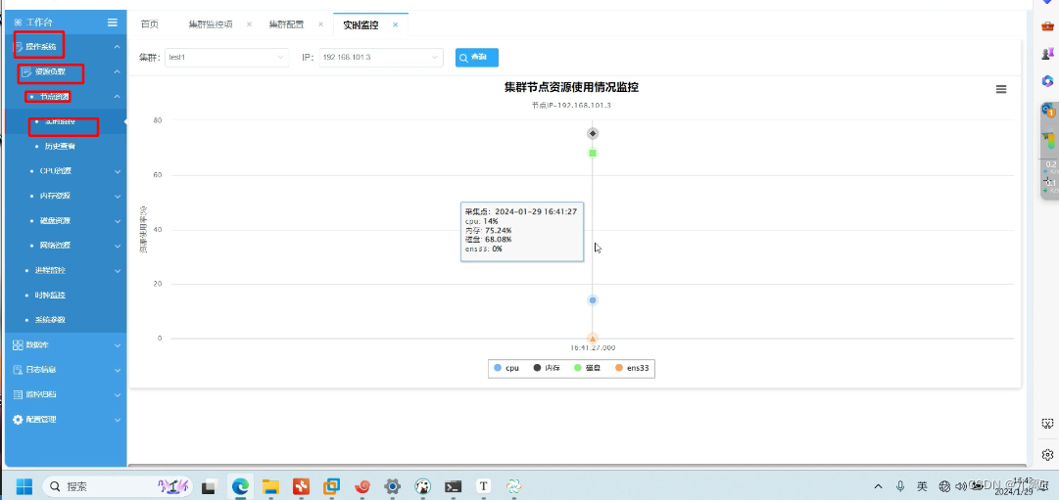Toggle ens33 series in chart legend

(x=632, y=368)
